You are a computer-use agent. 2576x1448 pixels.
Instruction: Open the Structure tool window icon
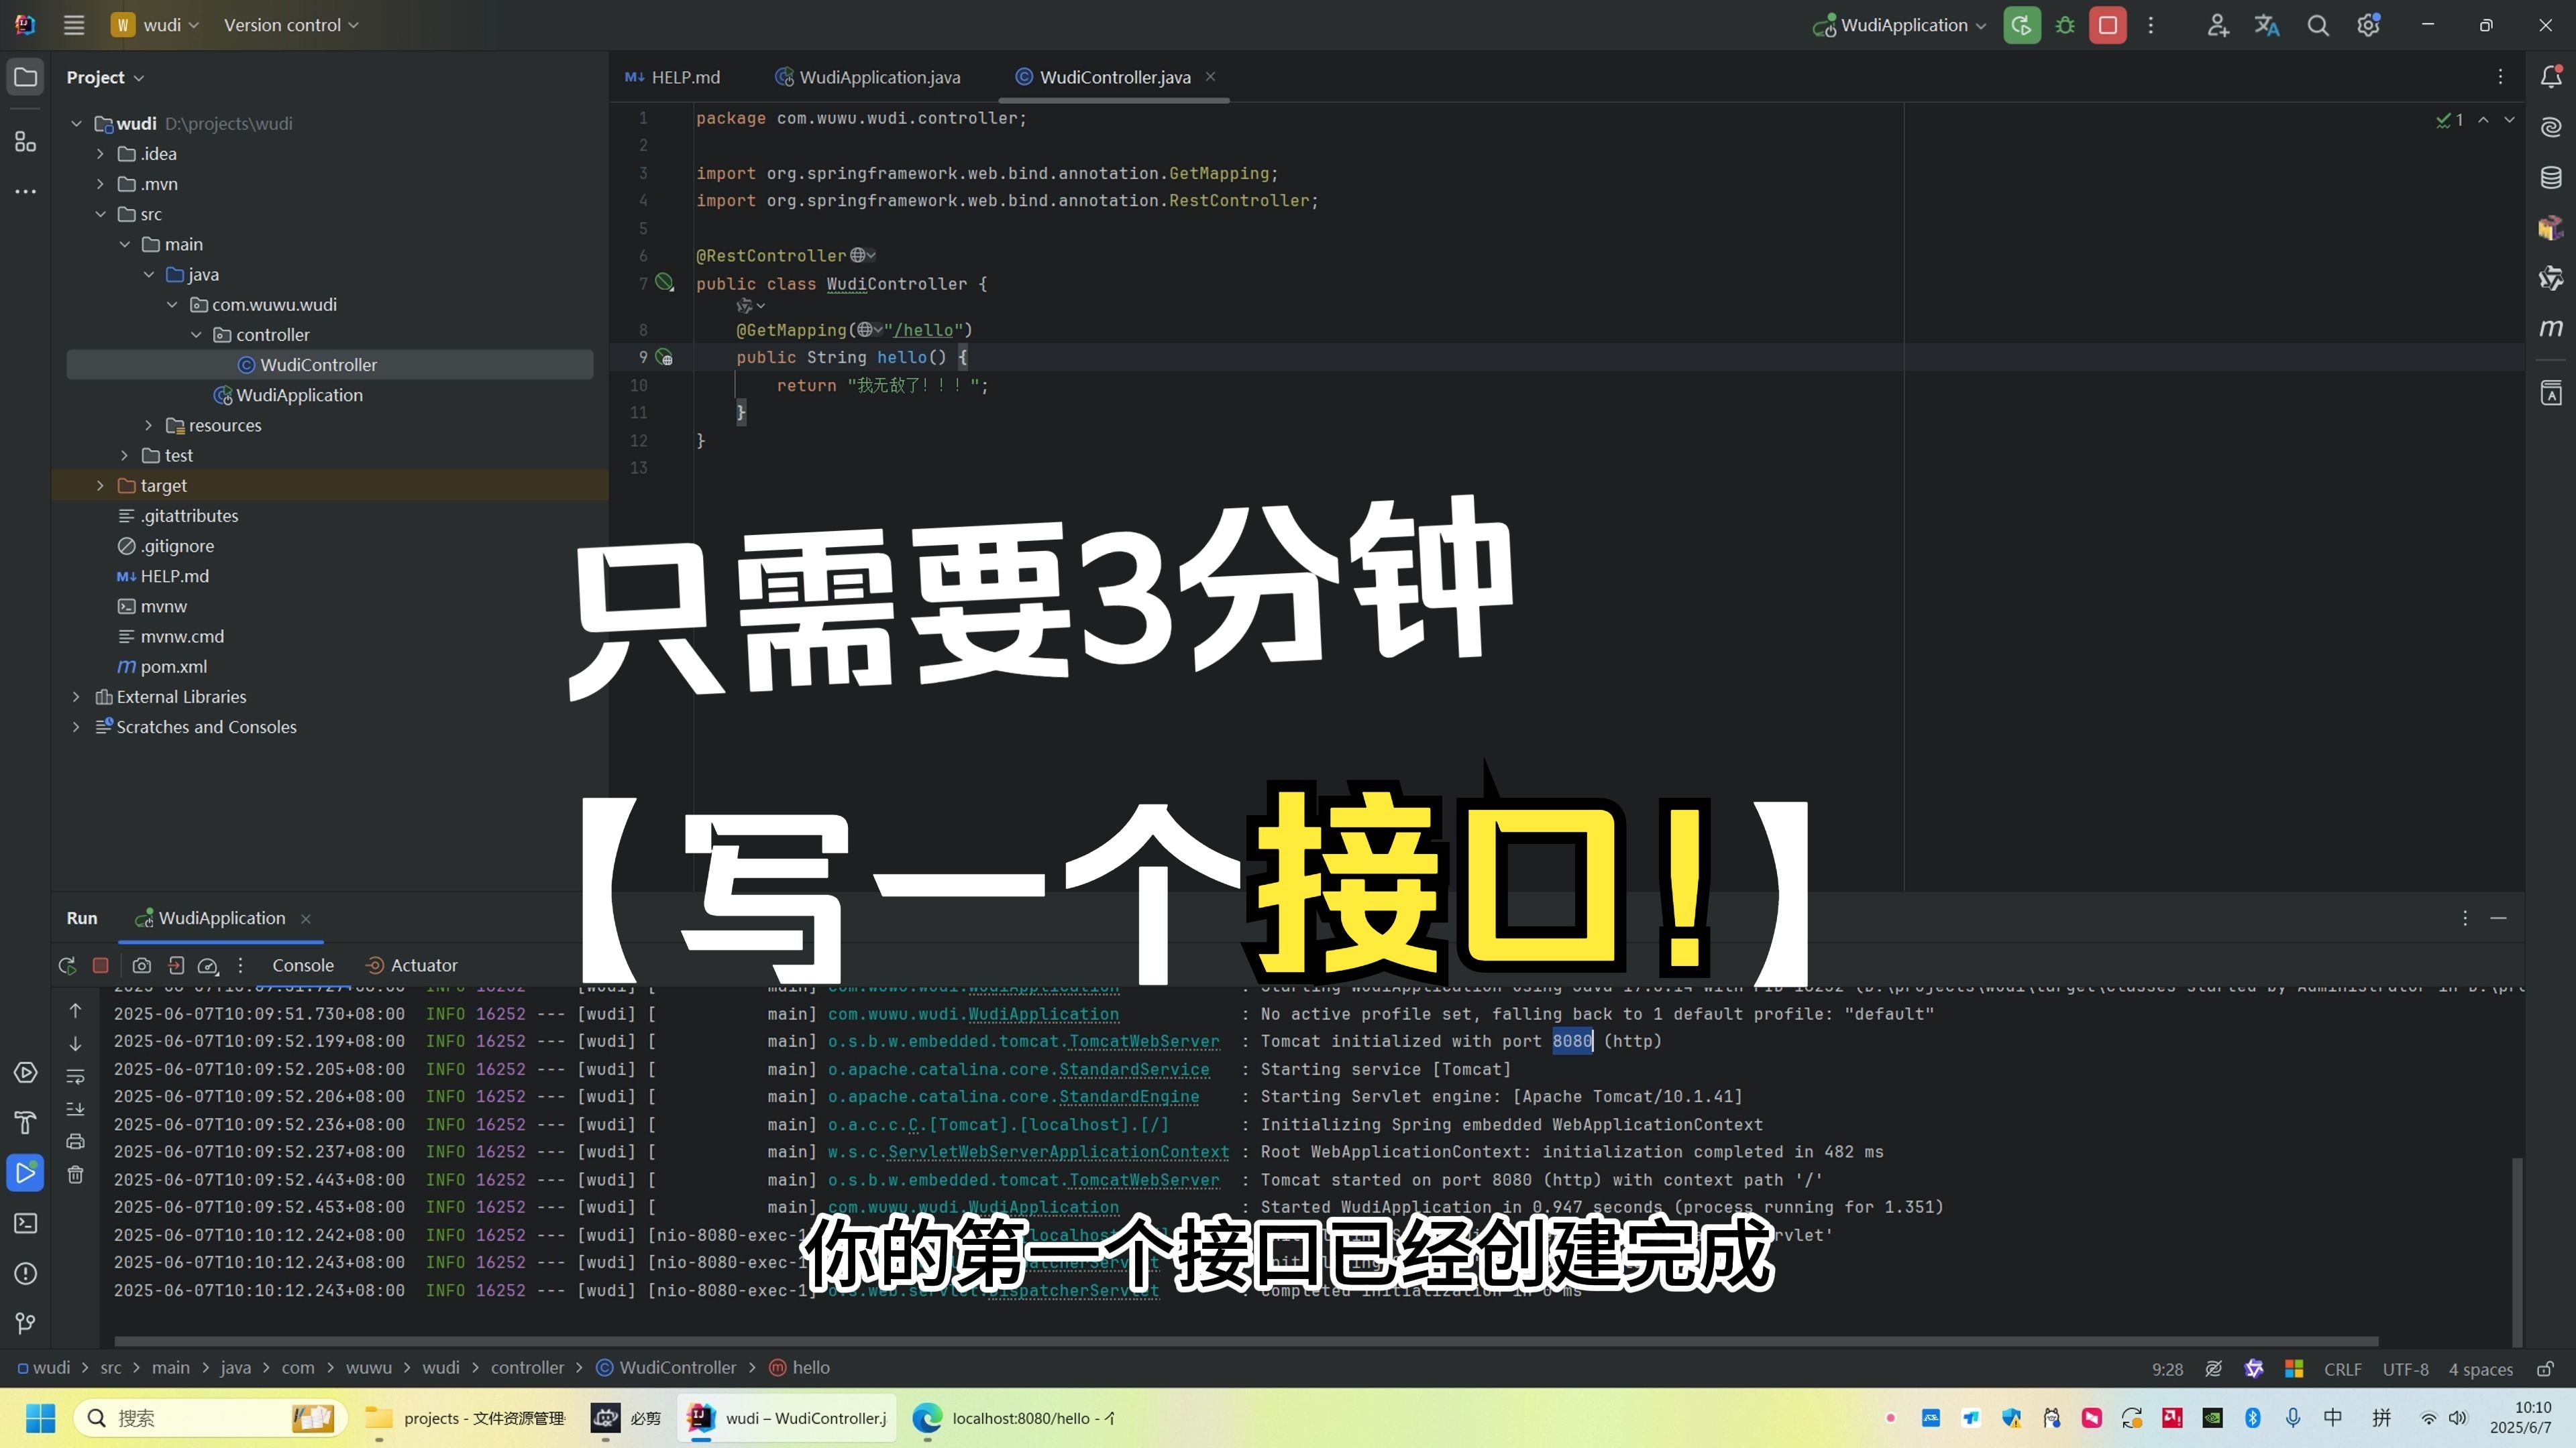click(x=25, y=141)
